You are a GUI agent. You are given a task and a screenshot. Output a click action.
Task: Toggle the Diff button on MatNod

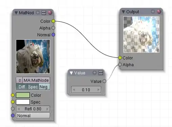22,87
